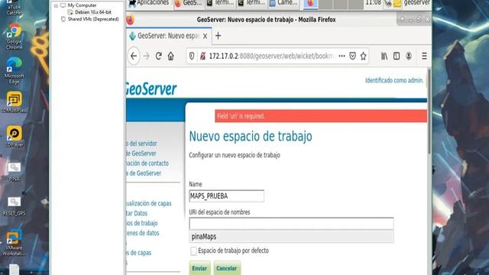Click the Name field MAPS_PRUEBA
Image resolution: width=489 pixels, height=275 pixels.
(226, 196)
